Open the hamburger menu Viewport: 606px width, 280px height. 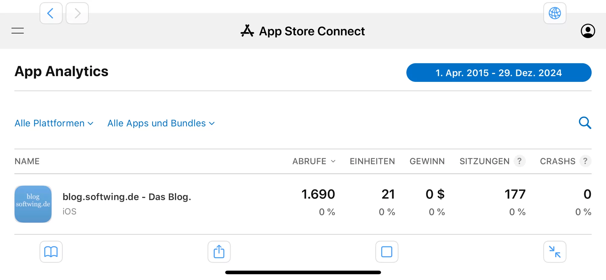pos(18,31)
